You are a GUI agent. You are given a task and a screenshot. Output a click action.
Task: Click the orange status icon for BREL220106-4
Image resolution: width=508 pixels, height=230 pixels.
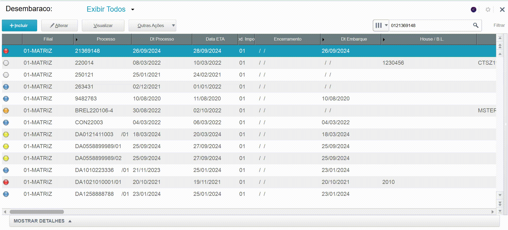[x=6, y=110]
